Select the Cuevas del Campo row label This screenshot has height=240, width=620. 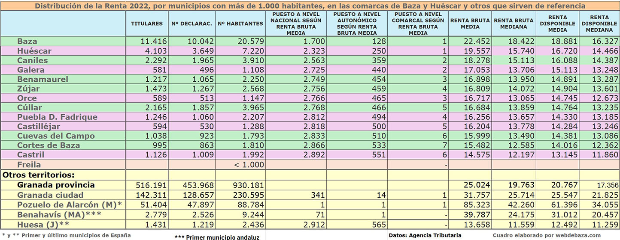[56, 136]
